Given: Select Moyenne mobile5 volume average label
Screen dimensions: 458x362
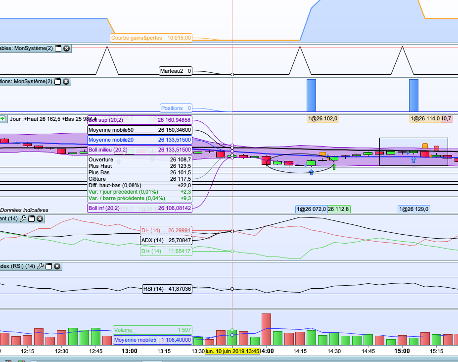Looking at the screenshot, I should [152, 340].
